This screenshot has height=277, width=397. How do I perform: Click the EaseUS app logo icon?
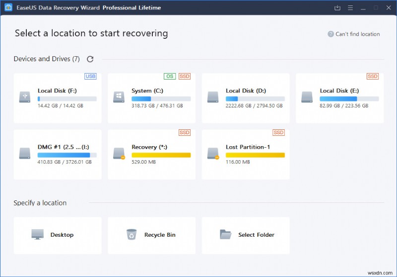pyautogui.click(x=8, y=7)
